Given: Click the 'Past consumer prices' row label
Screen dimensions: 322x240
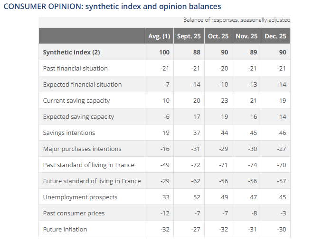Looking at the screenshot, I should (x=73, y=213).
